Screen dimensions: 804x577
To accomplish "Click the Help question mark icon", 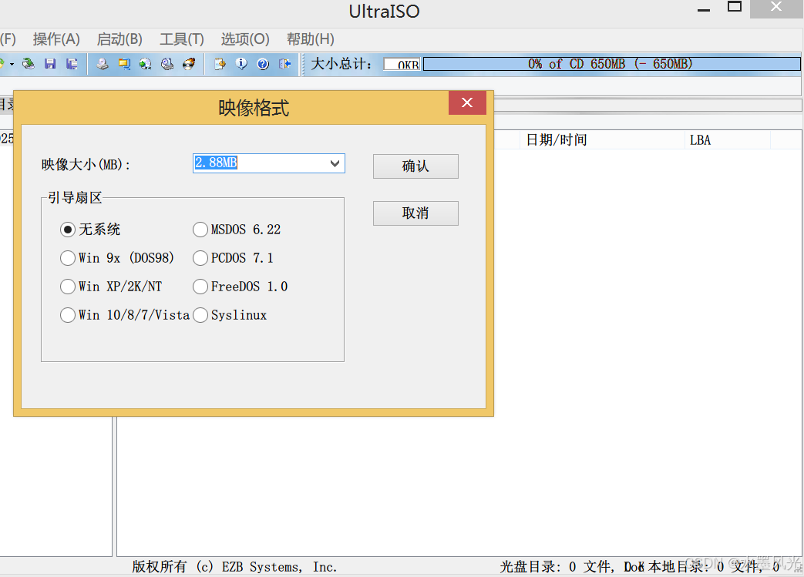I will pyautogui.click(x=263, y=63).
